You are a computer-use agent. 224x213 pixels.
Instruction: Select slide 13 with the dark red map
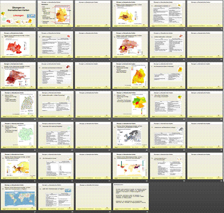(19, 76)
